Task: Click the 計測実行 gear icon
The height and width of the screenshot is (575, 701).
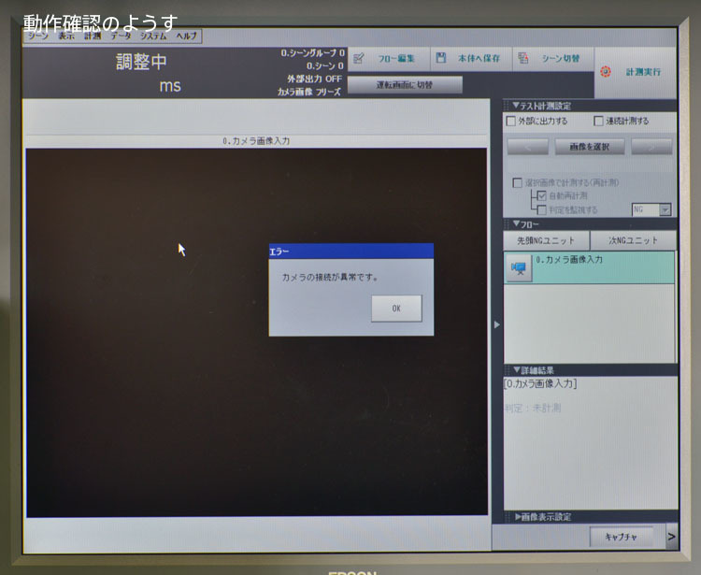Action: click(606, 72)
